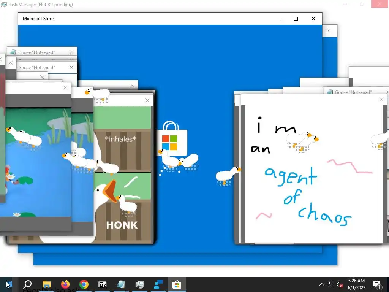Open File Explorer from the taskbar
This screenshot has height=292, width=389.
click(x=46, y=284)
